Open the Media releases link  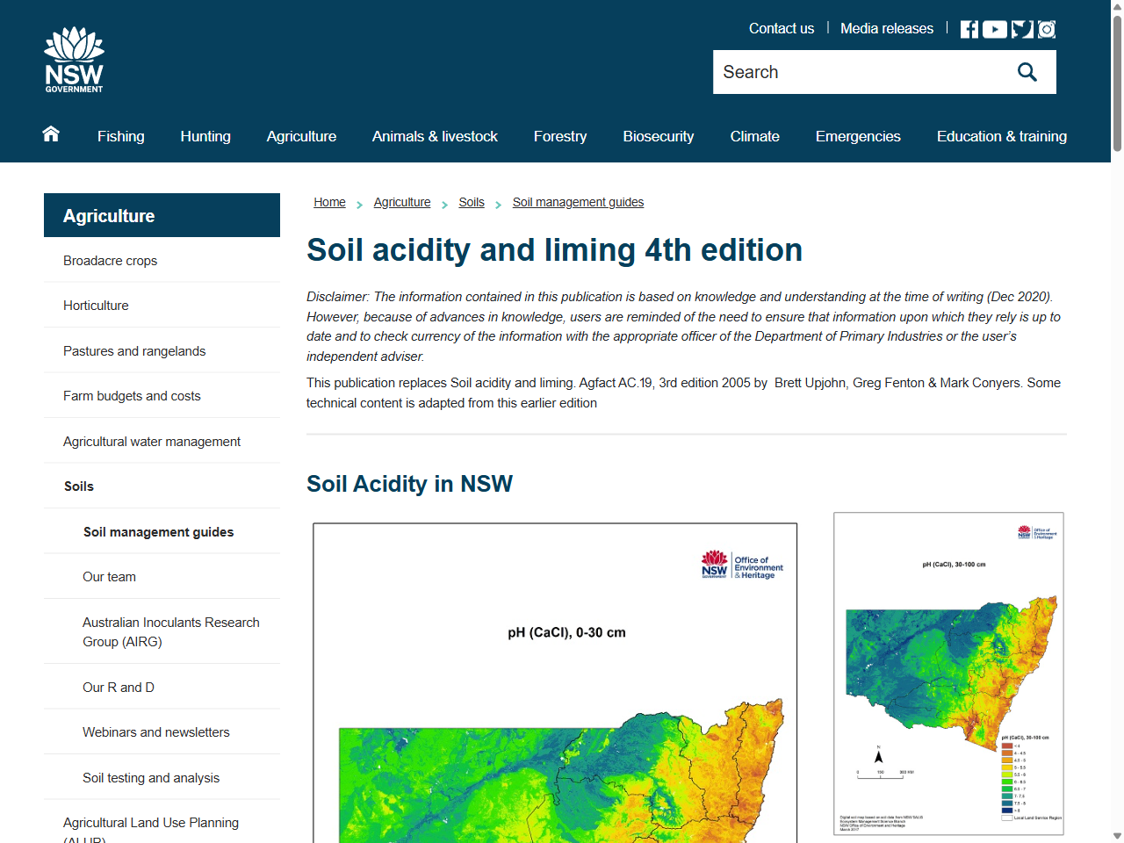pos(887,28)
